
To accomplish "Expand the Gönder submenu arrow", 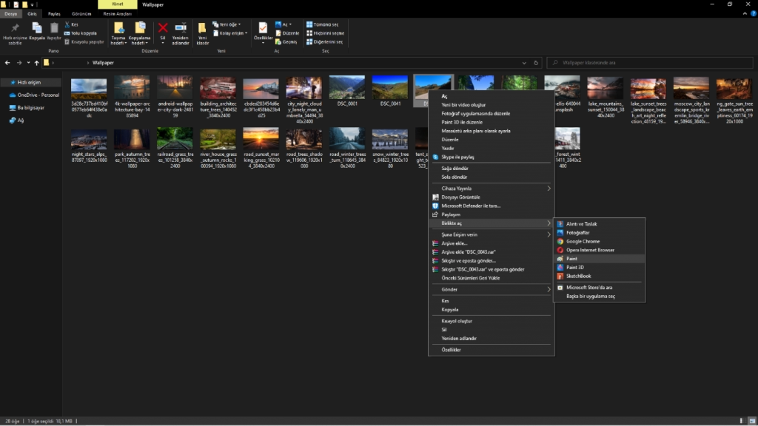I will [549, 289].
